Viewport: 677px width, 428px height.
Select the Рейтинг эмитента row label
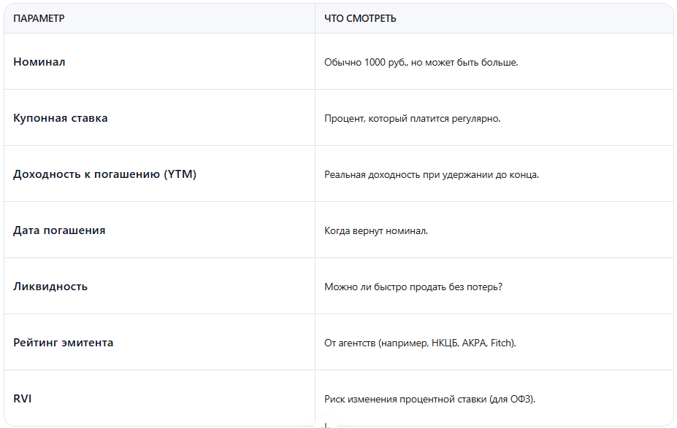[x=64, y=343]
